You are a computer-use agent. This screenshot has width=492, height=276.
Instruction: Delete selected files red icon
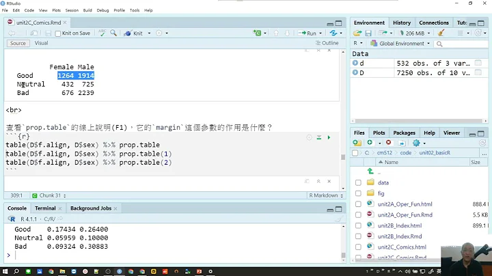click(x=388, y=143)
